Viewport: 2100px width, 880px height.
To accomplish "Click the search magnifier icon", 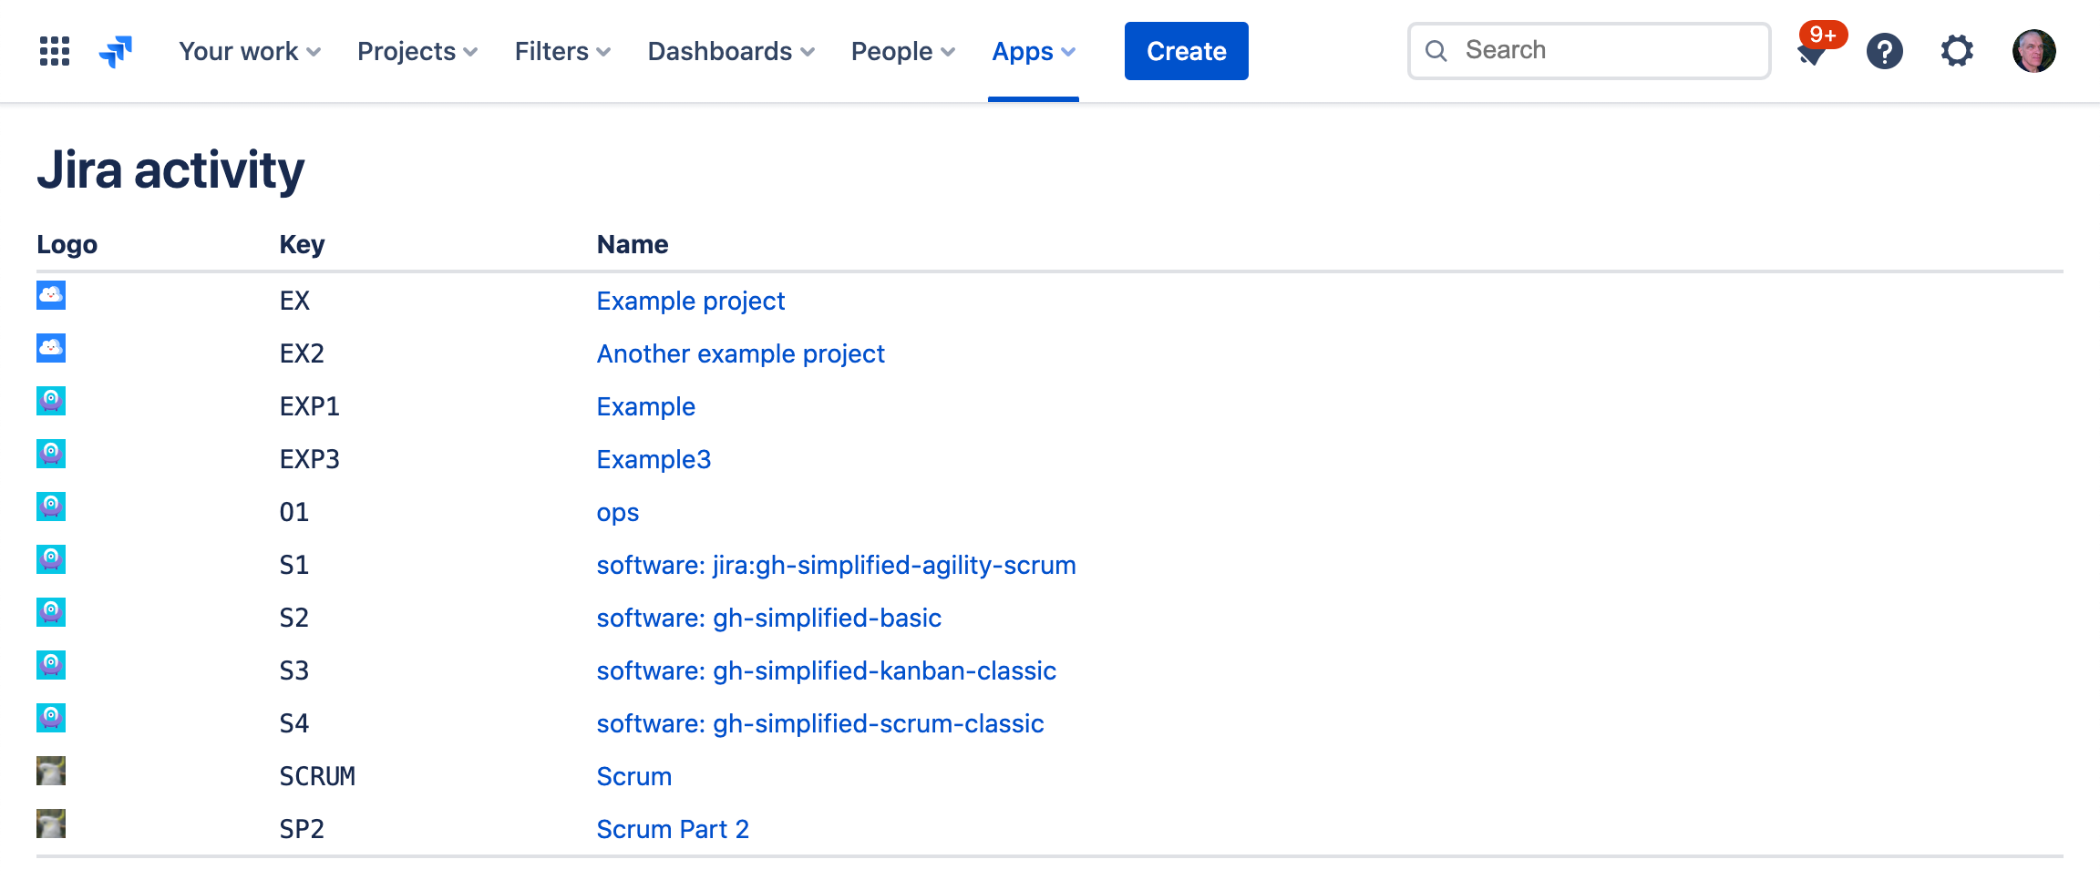I will point(1436,50).
